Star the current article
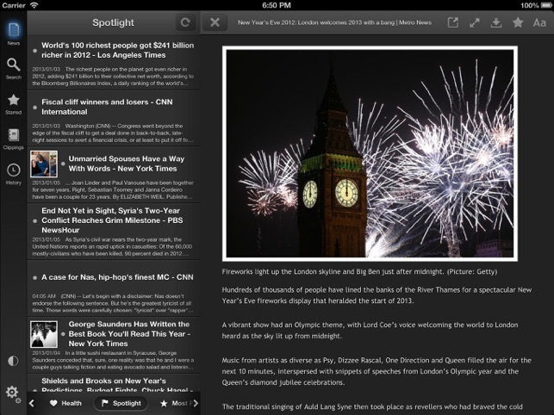The width and height of the screenshot is (554, 415). (518, 22)
